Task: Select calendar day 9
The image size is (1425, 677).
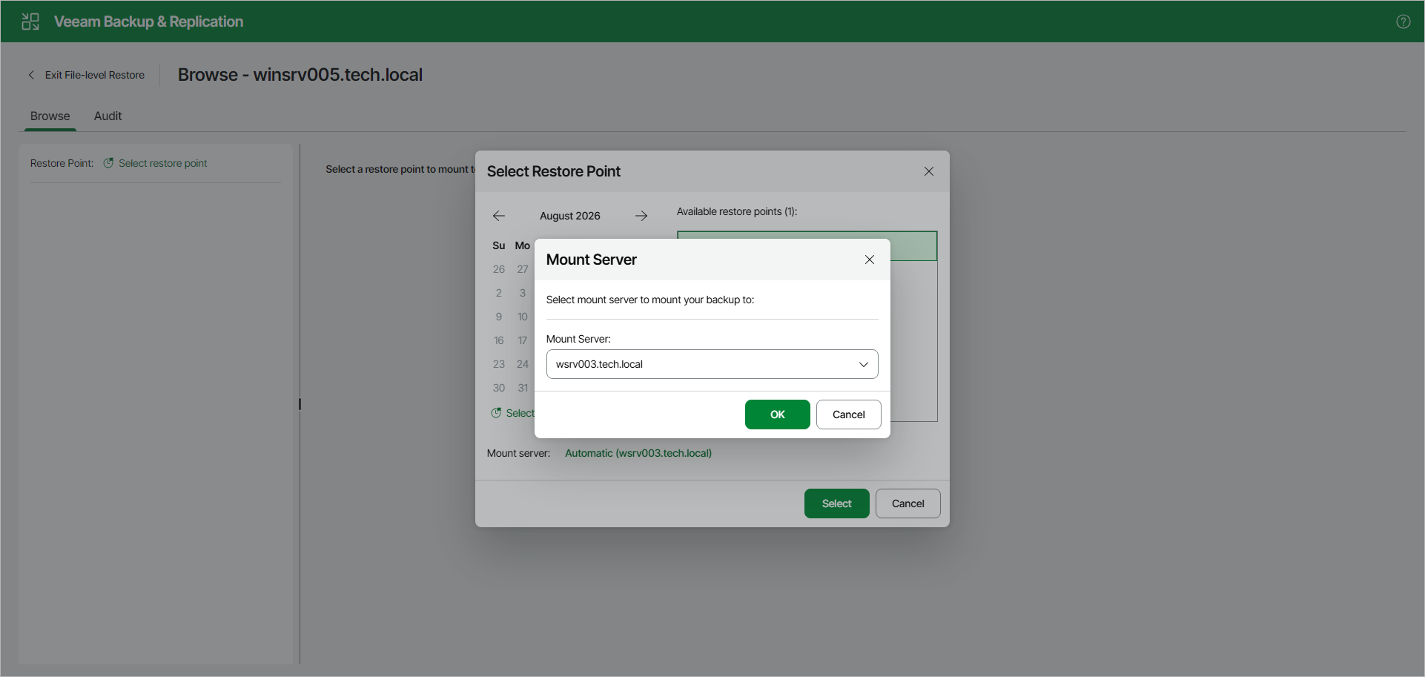Action: click(499, 317)
